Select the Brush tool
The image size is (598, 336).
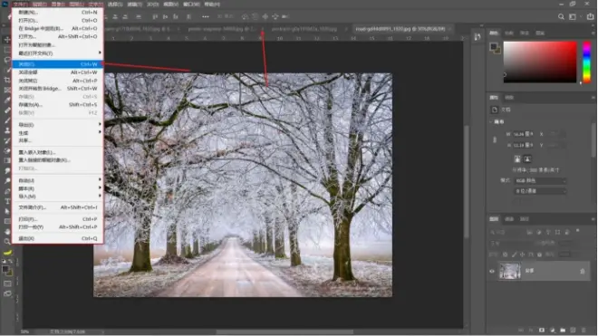click(7, 120)
